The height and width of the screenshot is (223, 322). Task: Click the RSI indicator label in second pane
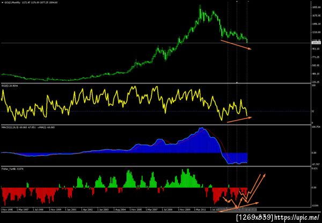pos(10,86)
